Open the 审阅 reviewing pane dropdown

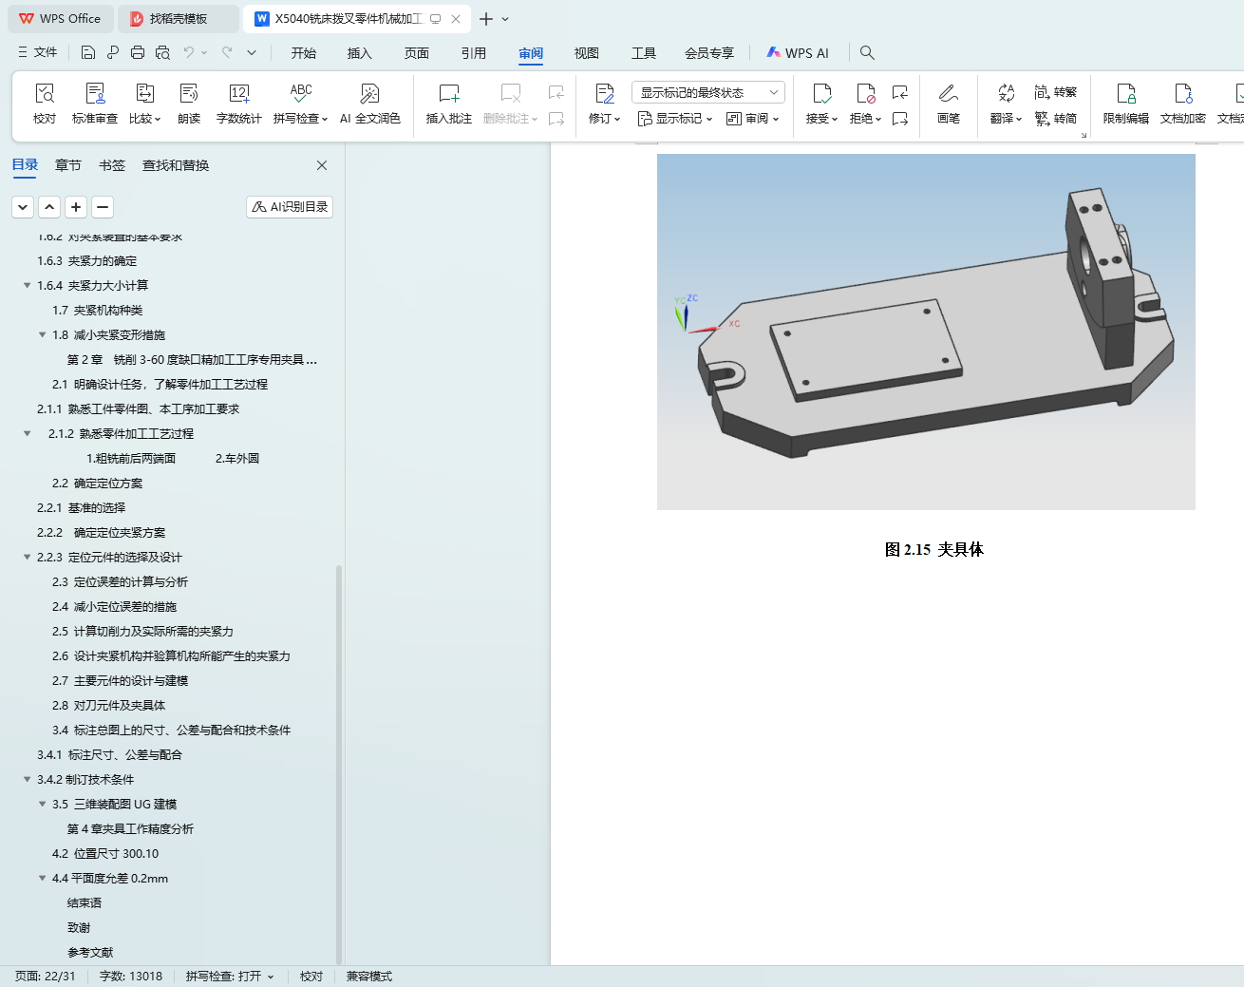(753, 119)
